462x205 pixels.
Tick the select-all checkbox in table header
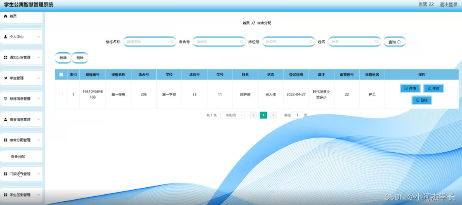point(61,75)
